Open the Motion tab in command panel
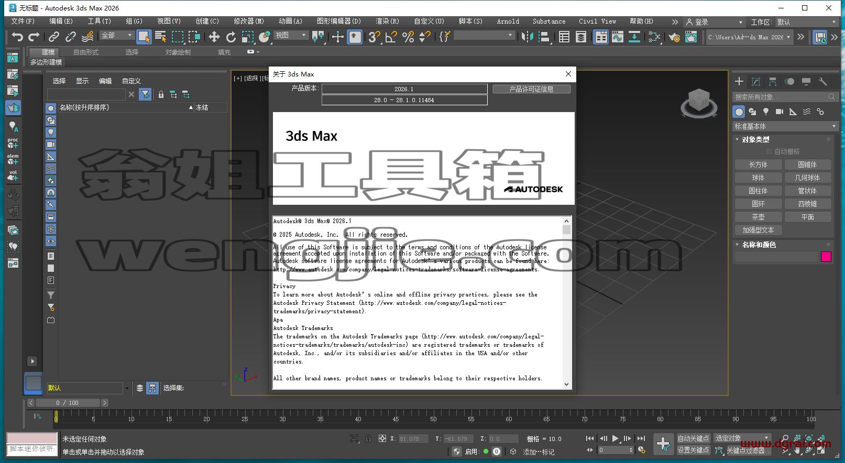 coord(789,82)
